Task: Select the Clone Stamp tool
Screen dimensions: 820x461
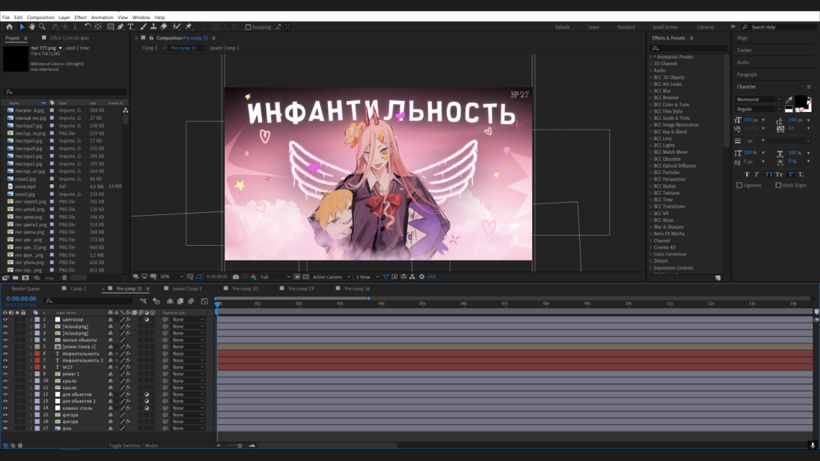Action: tap(153, 26)
